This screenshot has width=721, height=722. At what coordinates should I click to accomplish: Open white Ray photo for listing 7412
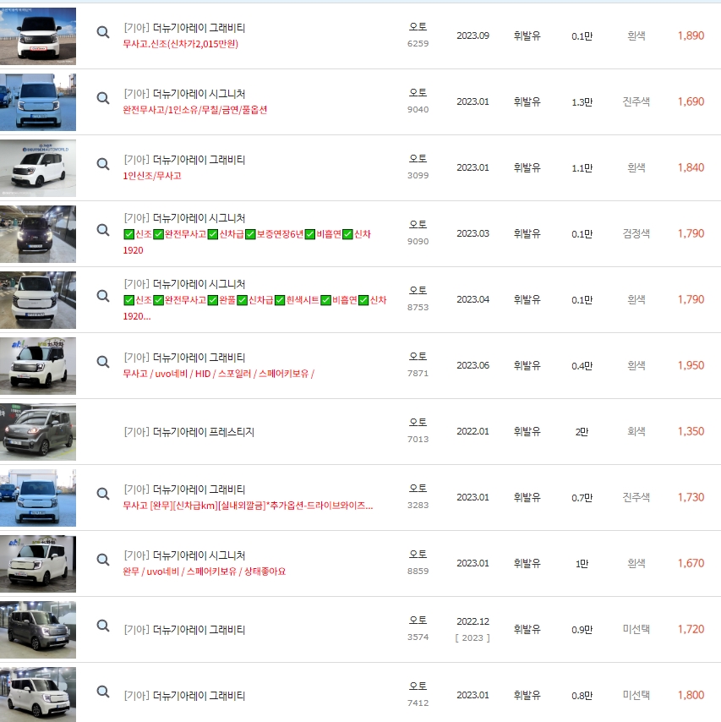click(38, 694)
